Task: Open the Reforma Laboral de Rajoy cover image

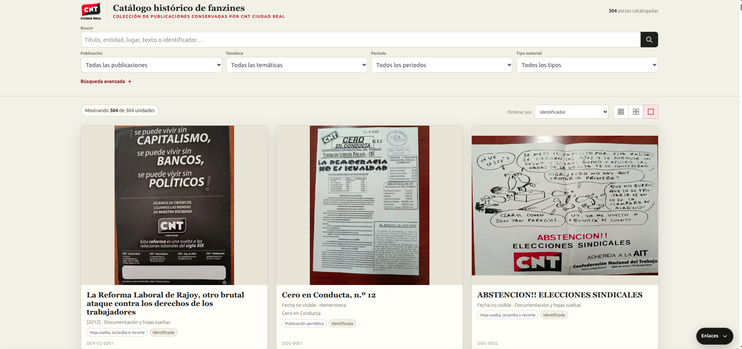Action: point(174,205)
